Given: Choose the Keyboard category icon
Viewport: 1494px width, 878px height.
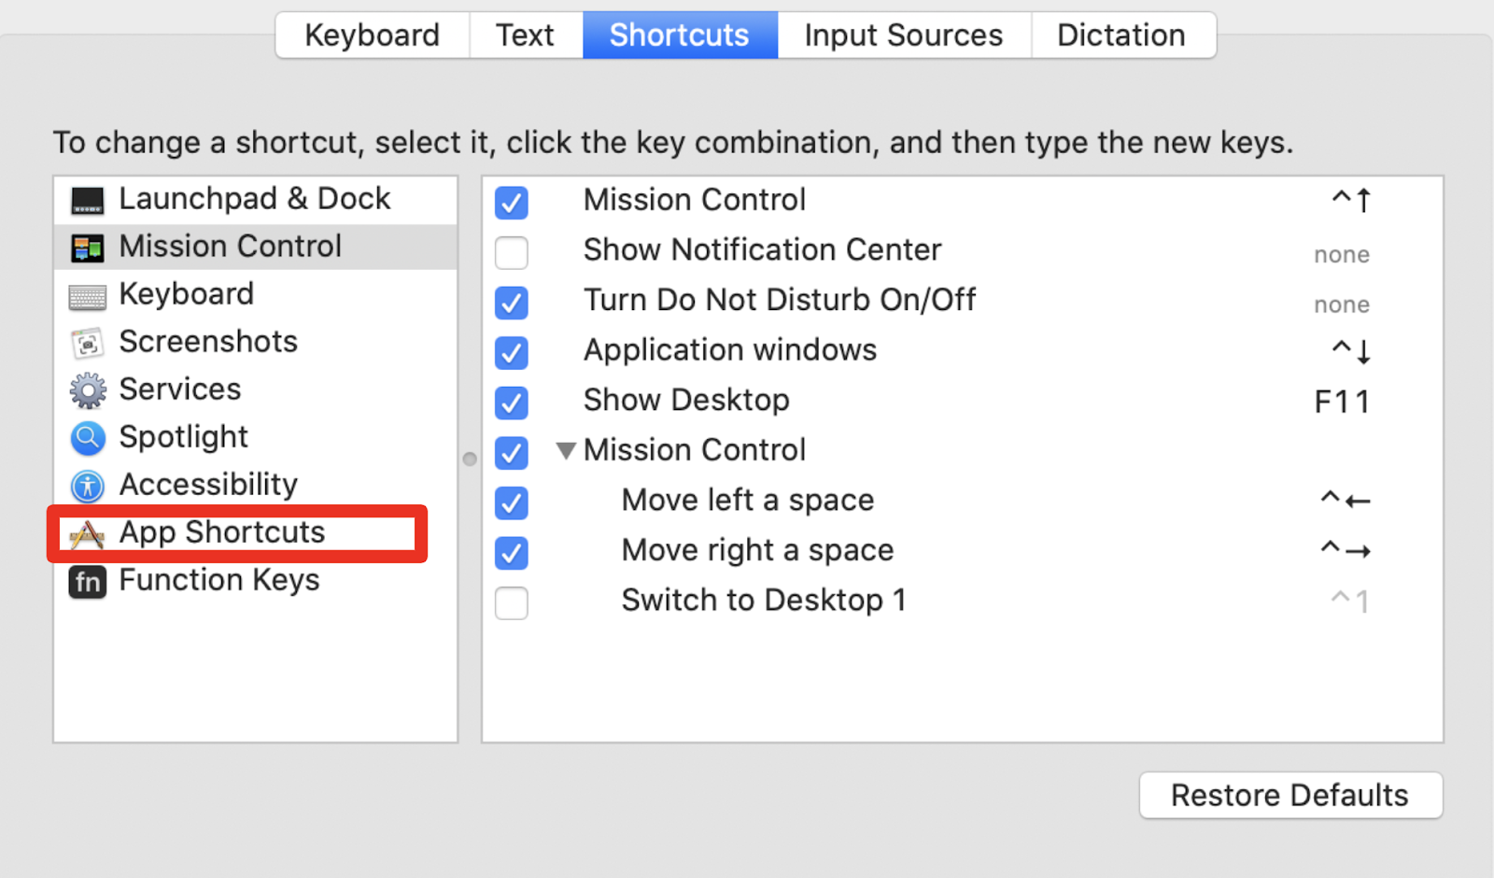Looking at the screenshot, I should [88, 296].
